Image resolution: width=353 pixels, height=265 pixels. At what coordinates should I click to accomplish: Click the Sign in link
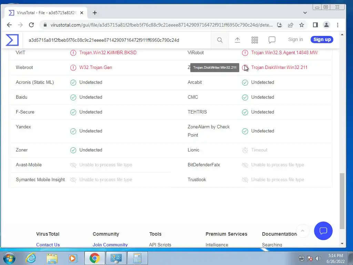(x=295, y=39)
